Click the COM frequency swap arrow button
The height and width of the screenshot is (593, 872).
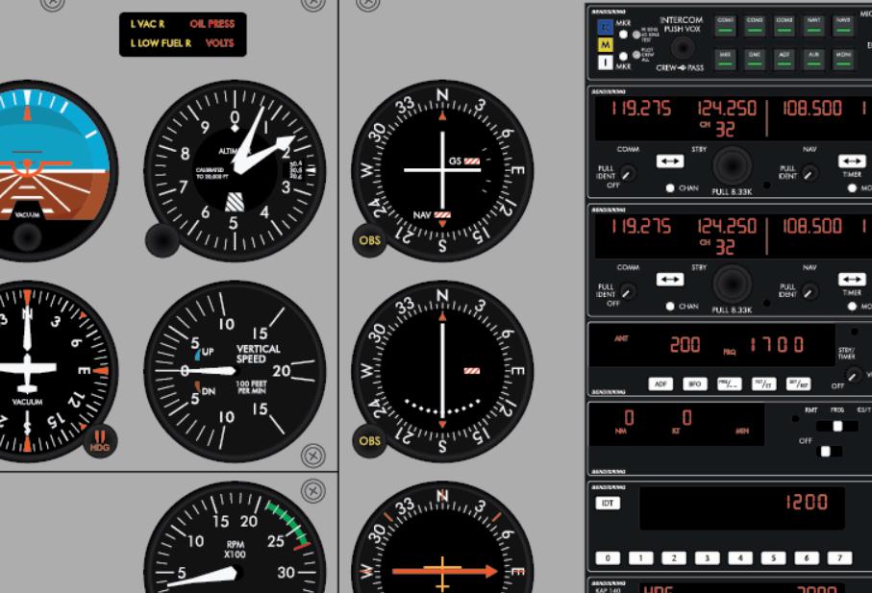[x=670, y=161]
